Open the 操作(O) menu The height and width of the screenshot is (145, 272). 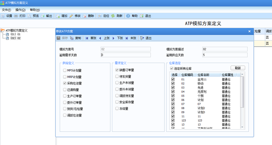[21, 10]
